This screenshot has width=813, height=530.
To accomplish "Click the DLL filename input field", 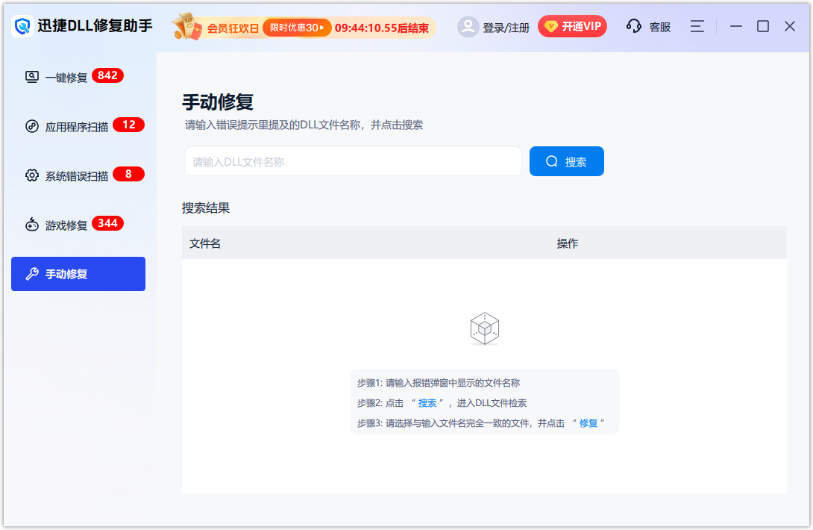I will pyautogui.click(x=353, y=160).
